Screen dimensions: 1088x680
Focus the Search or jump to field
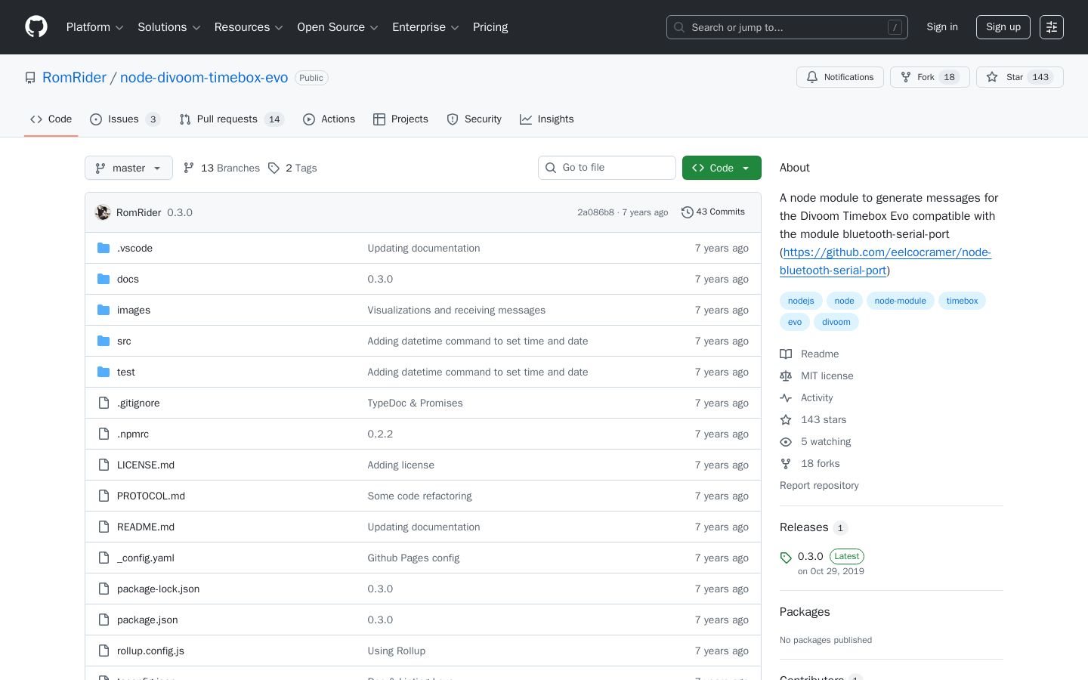coord(787,27)
